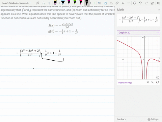This screenshot has height=122, width=162.
Task: Click the red curve graph preview
Action: (138, 58)
